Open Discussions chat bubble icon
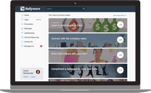Viewport: 151px width, 93px height. (x=22, y=24)
